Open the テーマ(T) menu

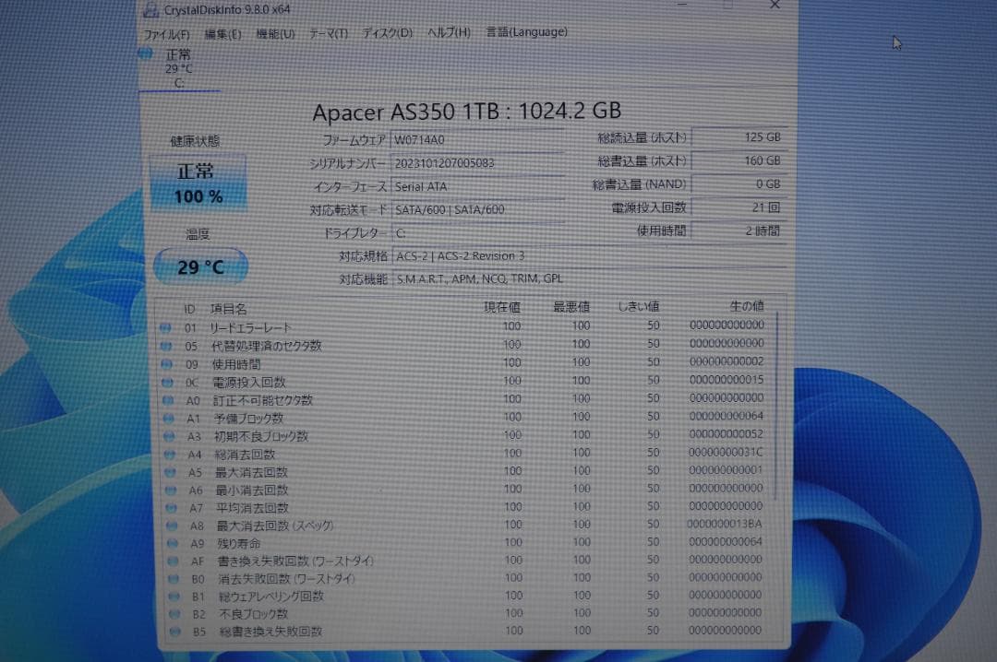(328, 33)
